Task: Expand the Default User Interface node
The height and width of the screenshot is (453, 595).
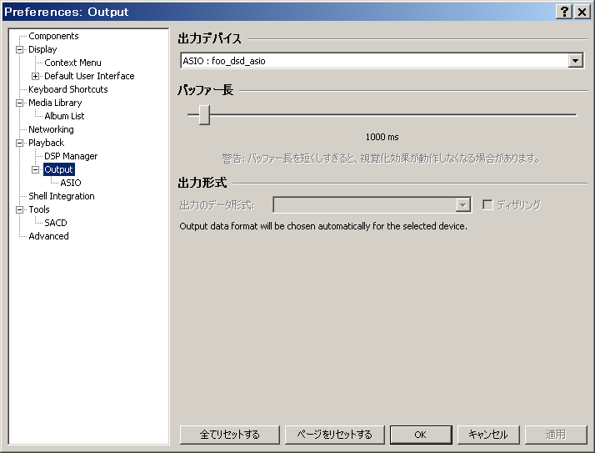Action: (x=35, y=76)
